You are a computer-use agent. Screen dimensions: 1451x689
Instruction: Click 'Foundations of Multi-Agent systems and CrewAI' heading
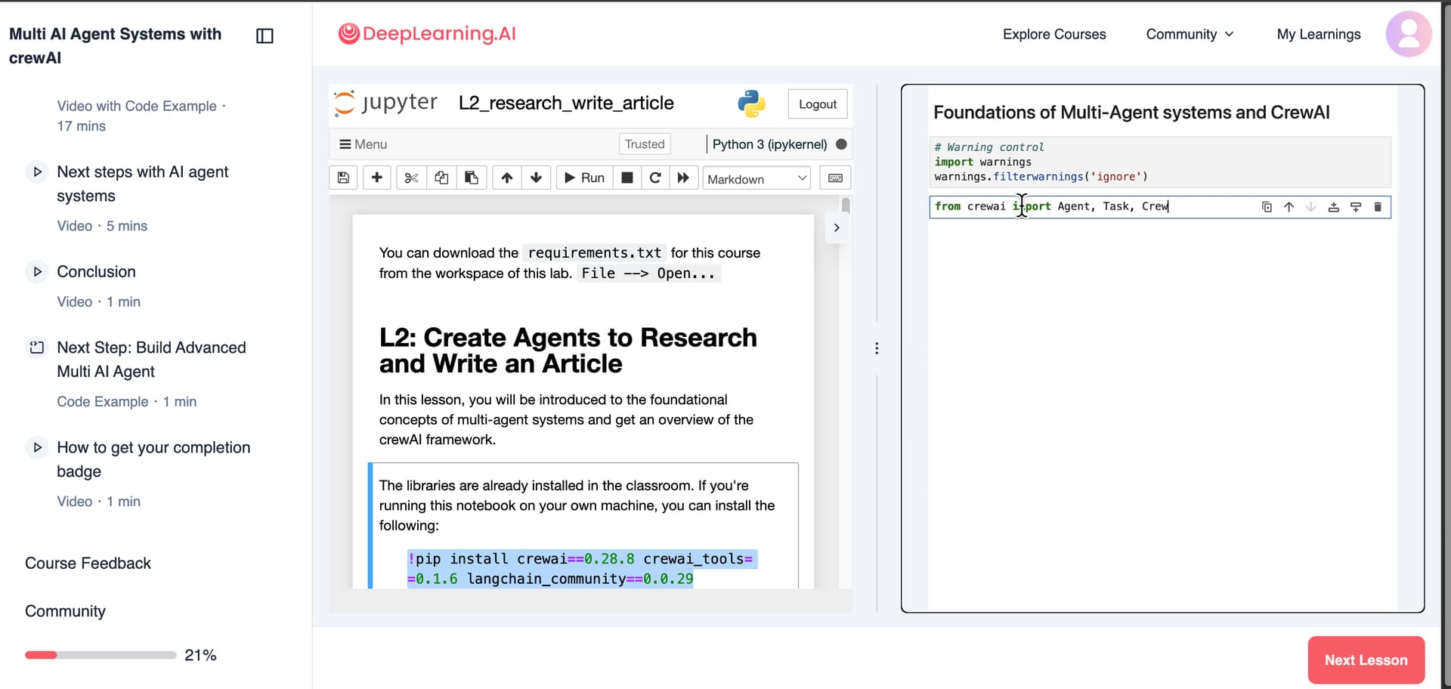pos(1131,113)
